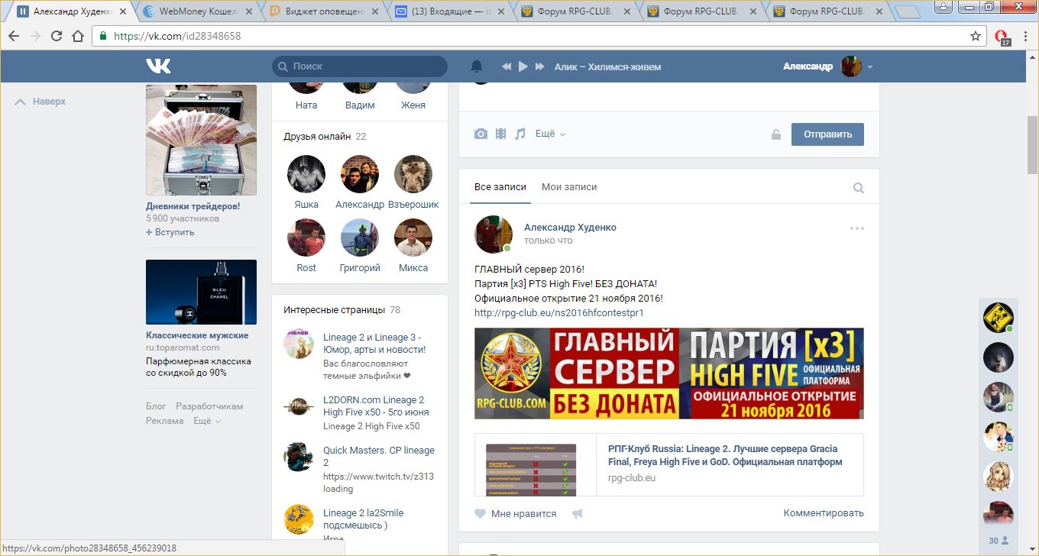Open post author Александр Худенко name
This screenshot has height=556, width=1039.
[570, 228]
